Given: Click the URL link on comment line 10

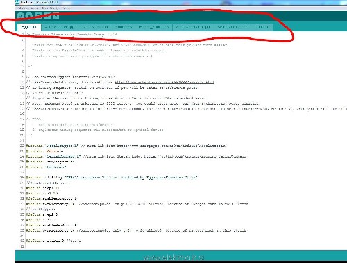Looking at the screenshot, I should pos(164,82).
